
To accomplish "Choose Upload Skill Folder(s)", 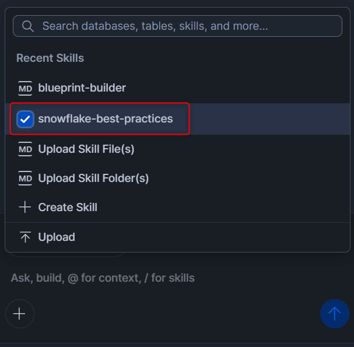I will [x=93, y=178].
